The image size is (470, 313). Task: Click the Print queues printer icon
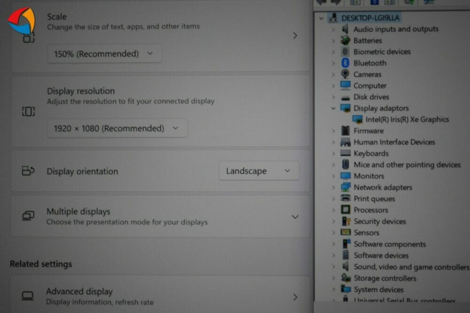click(x=345, y=198)
